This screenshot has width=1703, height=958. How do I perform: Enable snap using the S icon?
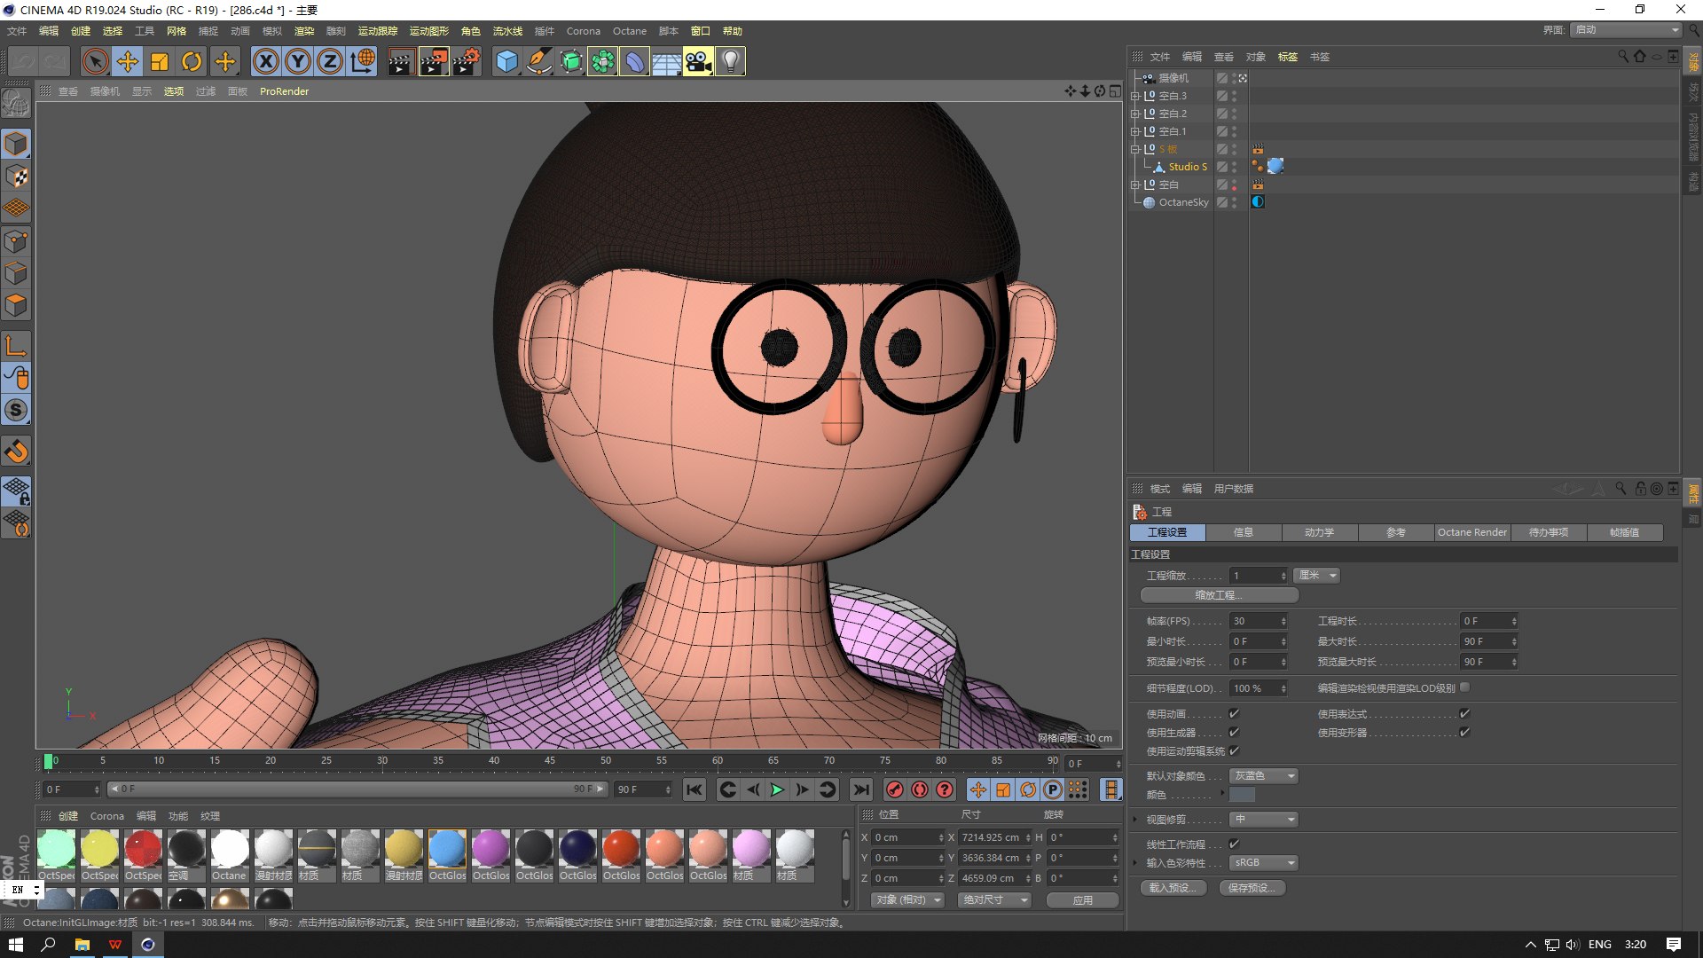click(x=17, y=411)
